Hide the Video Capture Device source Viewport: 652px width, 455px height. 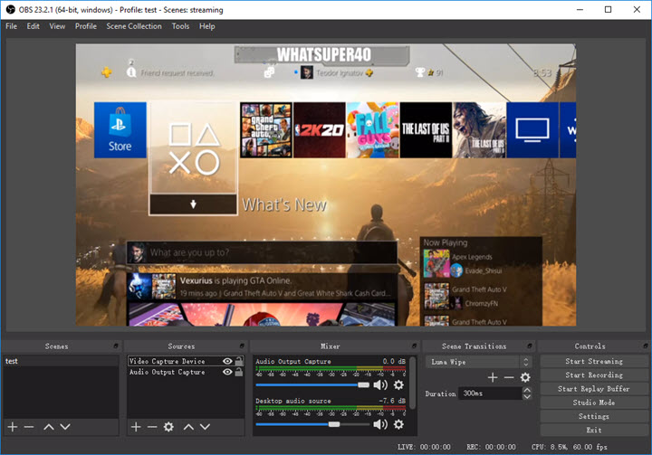pos(227,361)
